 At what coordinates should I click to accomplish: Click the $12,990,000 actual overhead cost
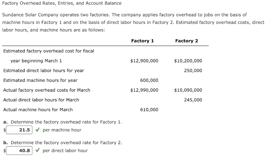pos(144,90)
